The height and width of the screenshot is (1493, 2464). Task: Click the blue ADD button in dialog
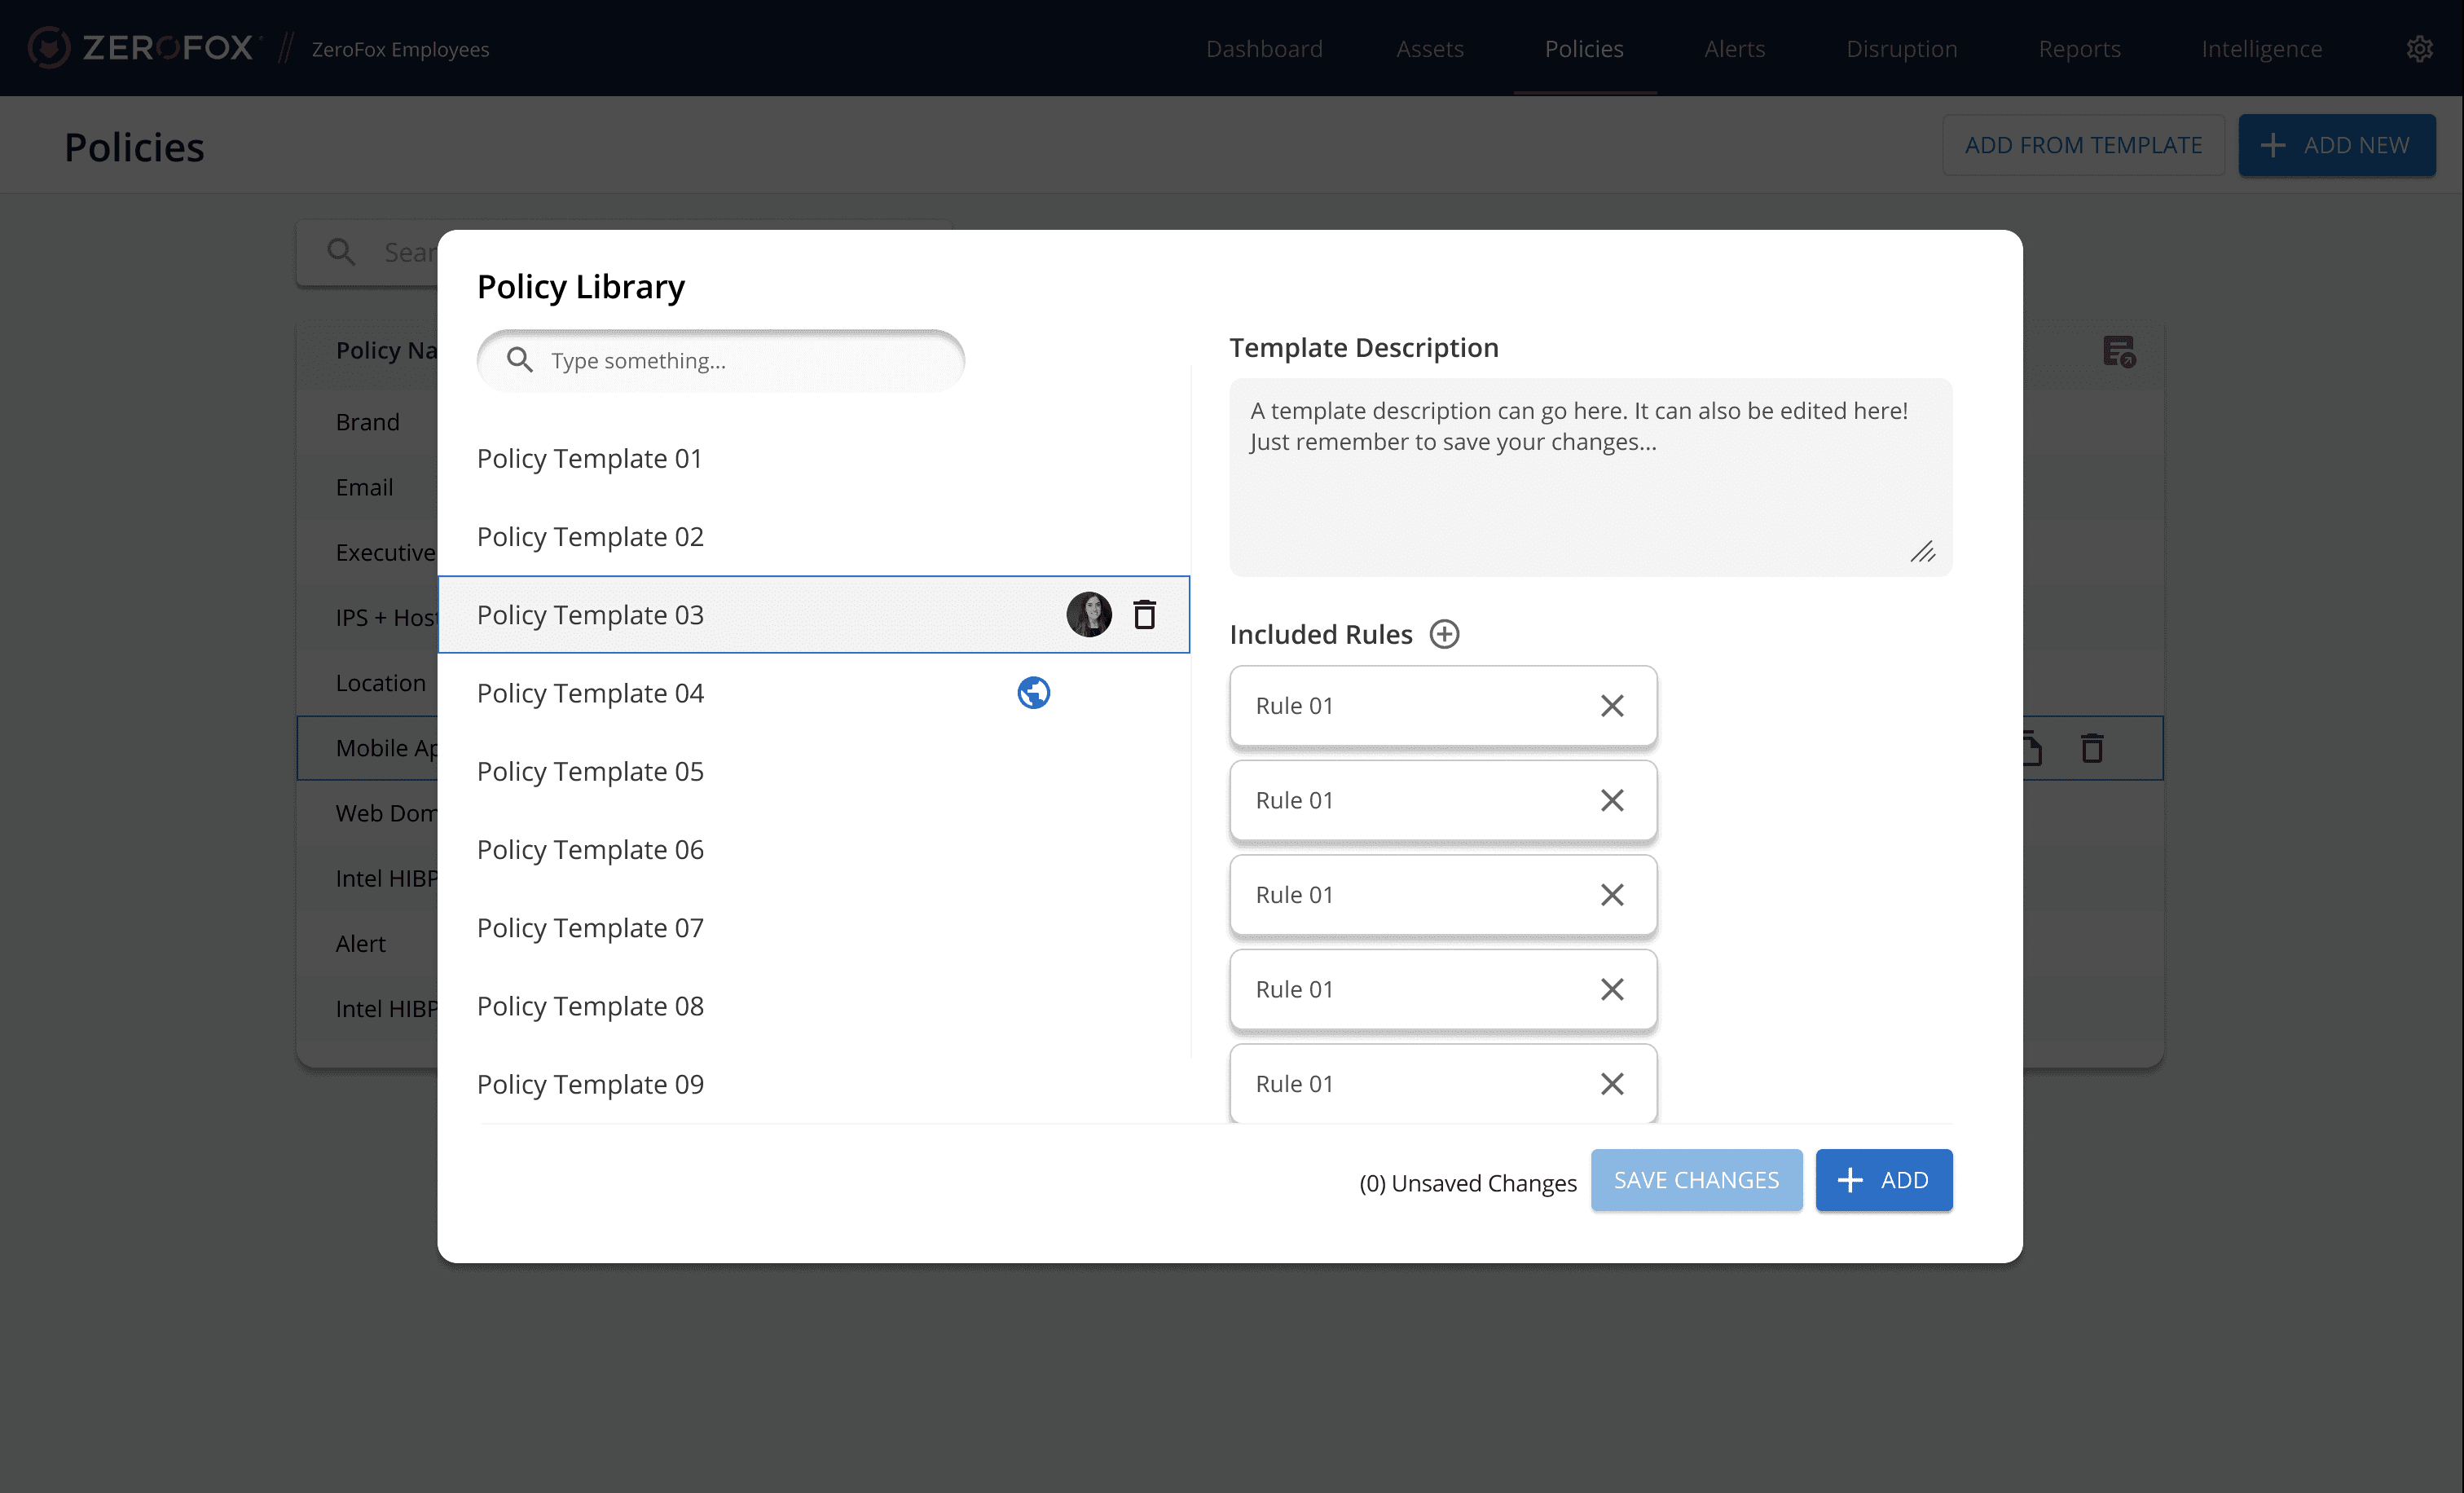coord(1883,1180)
